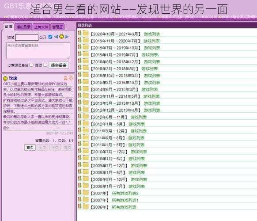Screen dimensions: 257x221
Task: Open folder icon for 2015年3月~2016年10月
Action: pos(86,81)
